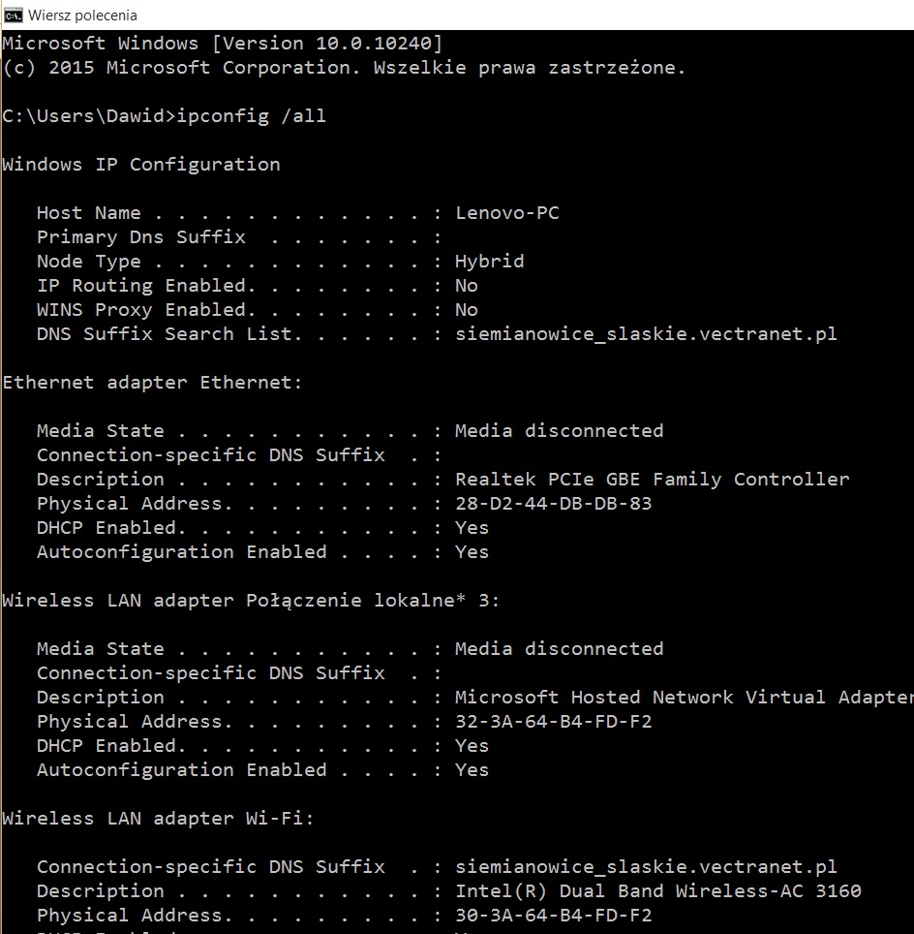Click the Node Type value Hybrid
914x934 pixels.
point(489,262)
